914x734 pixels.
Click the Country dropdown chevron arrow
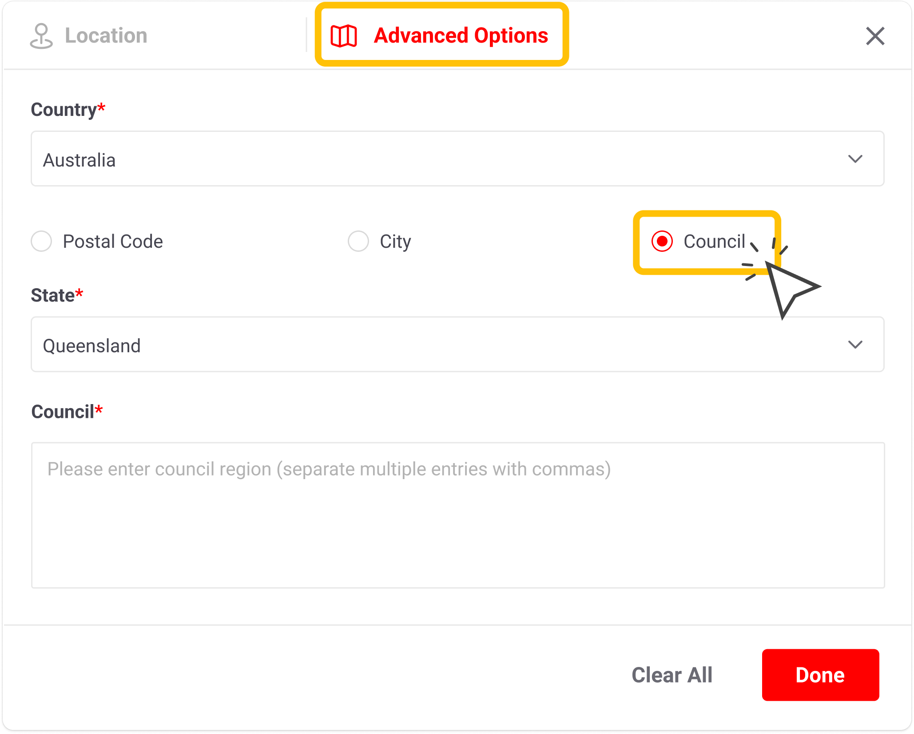pos(855,159)
